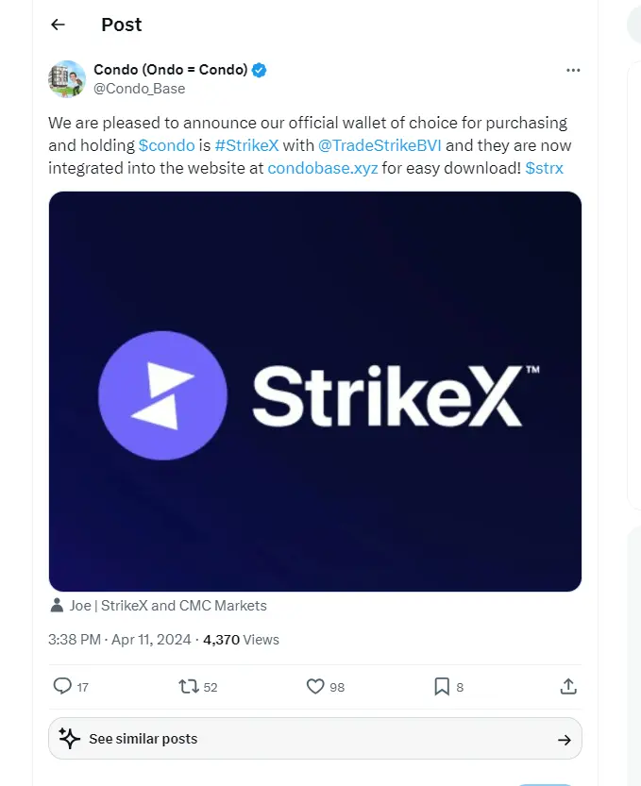Open the #StrikeX hashtag
This screenshot has height=786, width=641.
pyautogui.click(x=246, y=145)
